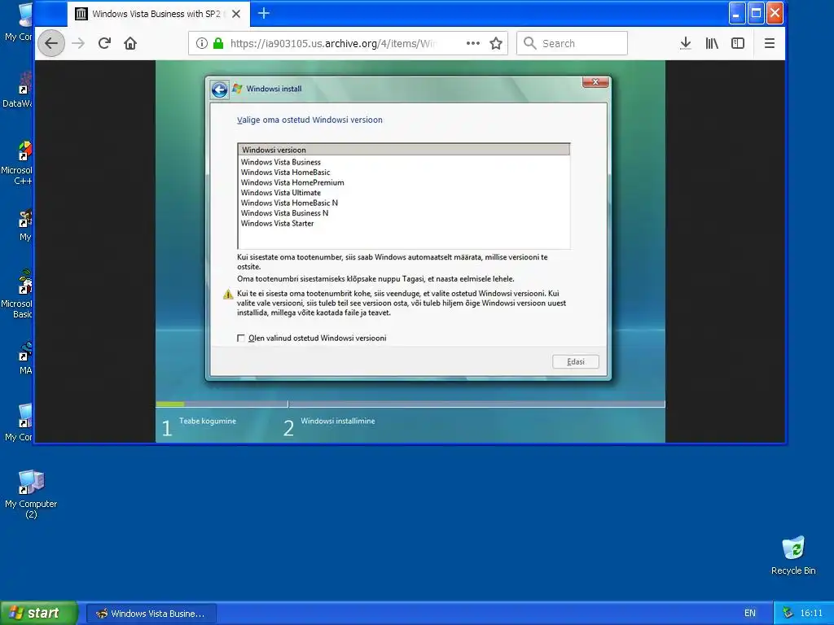Screen dimensions: 834x625
Task: Open the hamburger application menu
Action: tap(769, 43)
